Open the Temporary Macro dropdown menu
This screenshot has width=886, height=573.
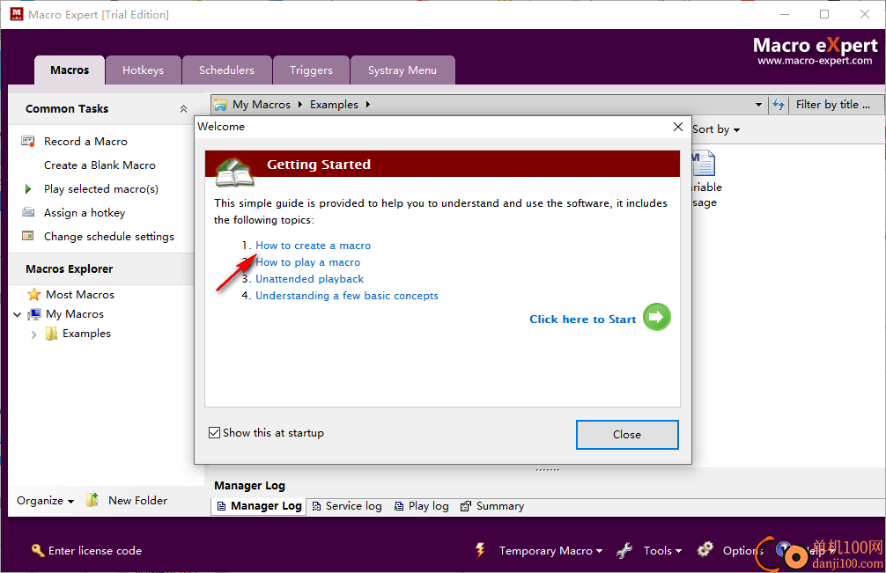pos(551,550)
